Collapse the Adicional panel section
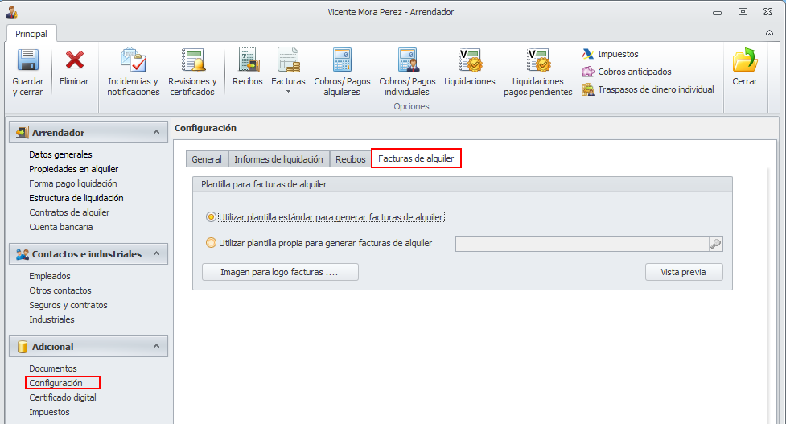 (x=156, y=346)
